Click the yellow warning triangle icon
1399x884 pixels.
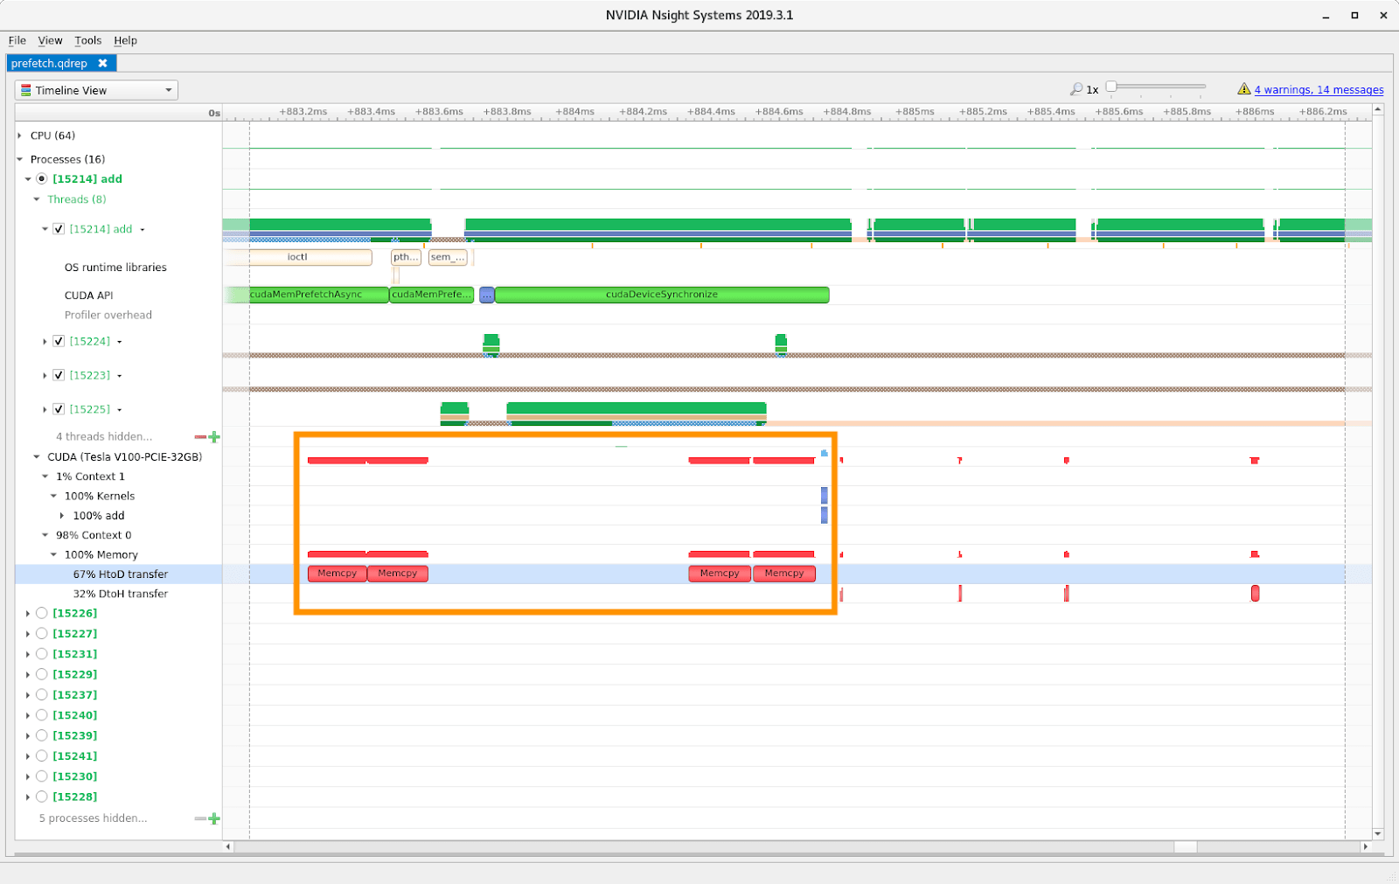click(x=1244, y=89)
